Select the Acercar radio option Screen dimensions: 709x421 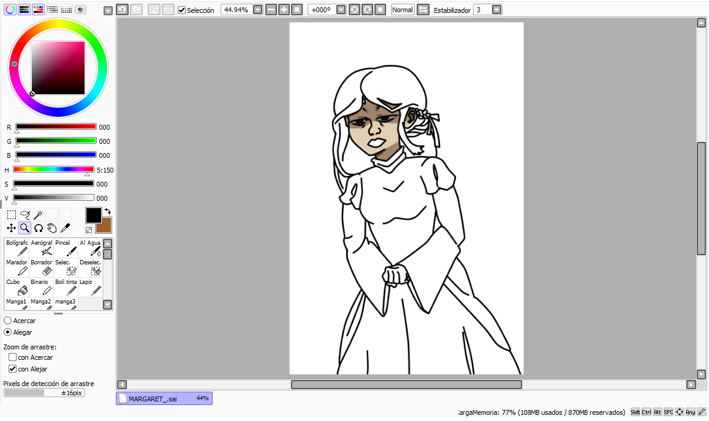point(8,320)
